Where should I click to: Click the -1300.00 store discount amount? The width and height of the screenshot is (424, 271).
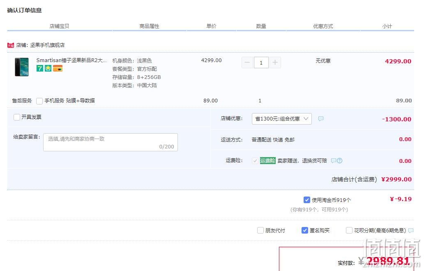click(396, 119)
